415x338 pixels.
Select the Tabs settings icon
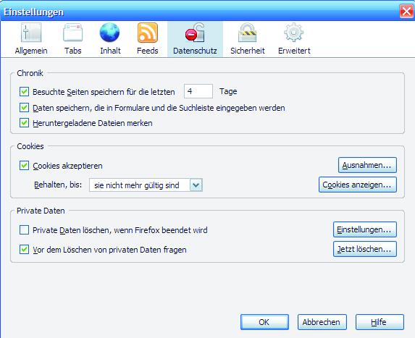click(x=72, y=33)
